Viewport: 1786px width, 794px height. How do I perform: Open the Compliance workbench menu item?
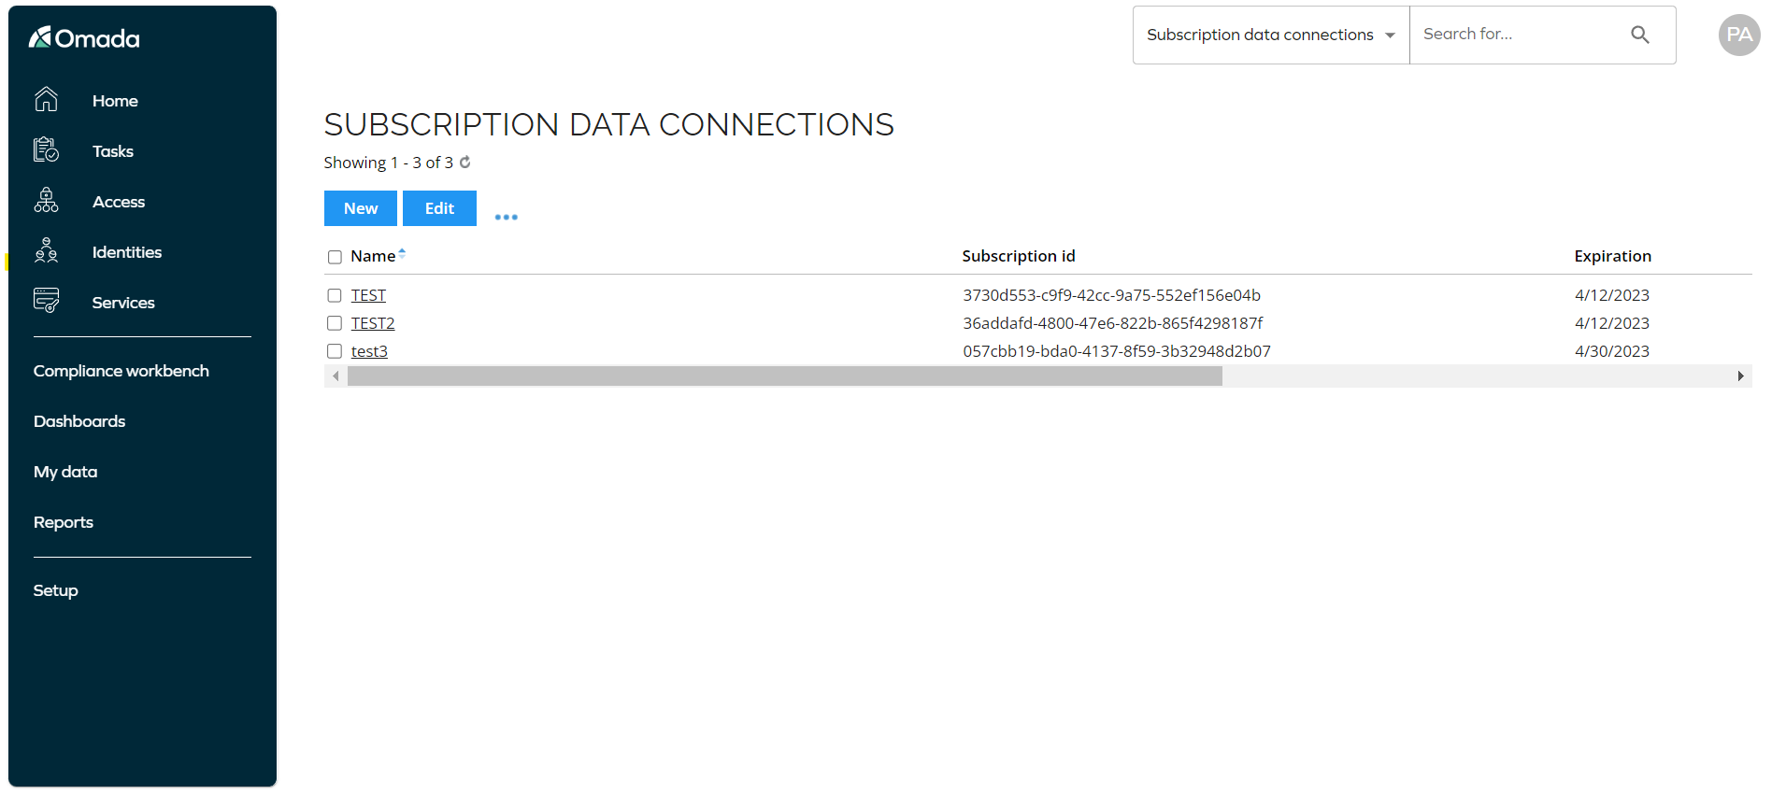121,371
